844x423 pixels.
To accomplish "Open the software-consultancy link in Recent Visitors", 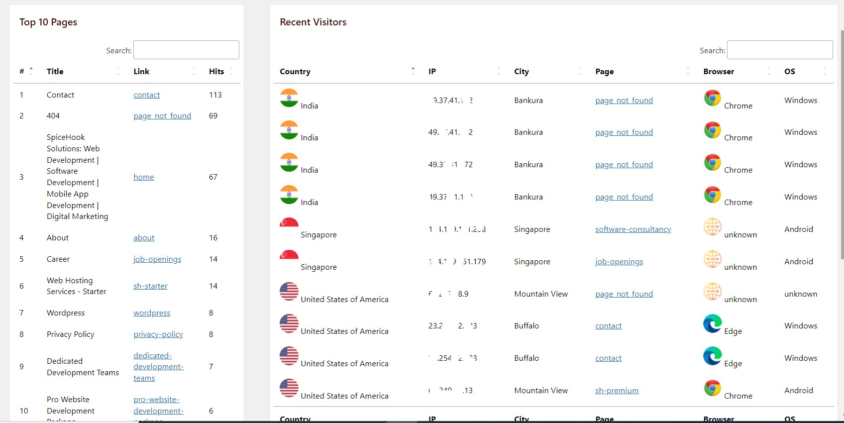I will point(633,229).
